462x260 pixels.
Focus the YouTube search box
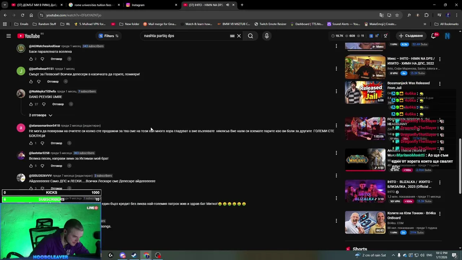[x=186, y=36]
